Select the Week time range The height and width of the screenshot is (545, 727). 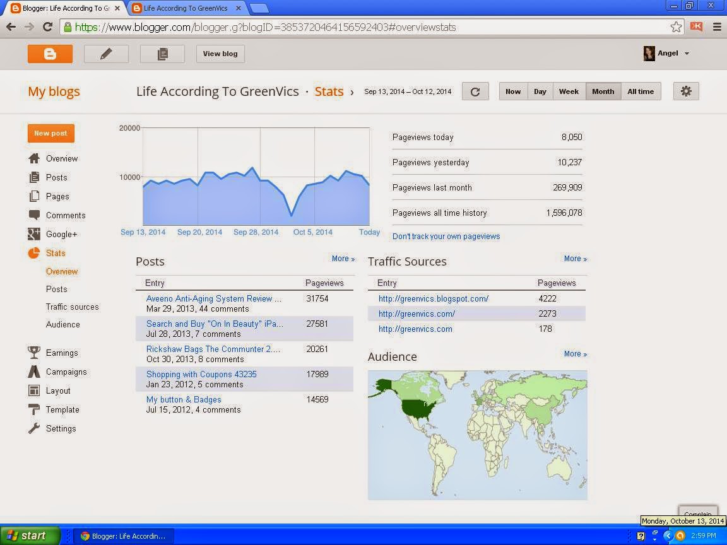pos(569,91)
